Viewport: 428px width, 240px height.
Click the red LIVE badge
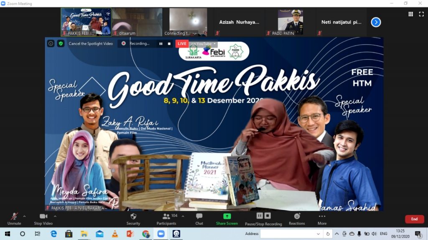(182, 44)
